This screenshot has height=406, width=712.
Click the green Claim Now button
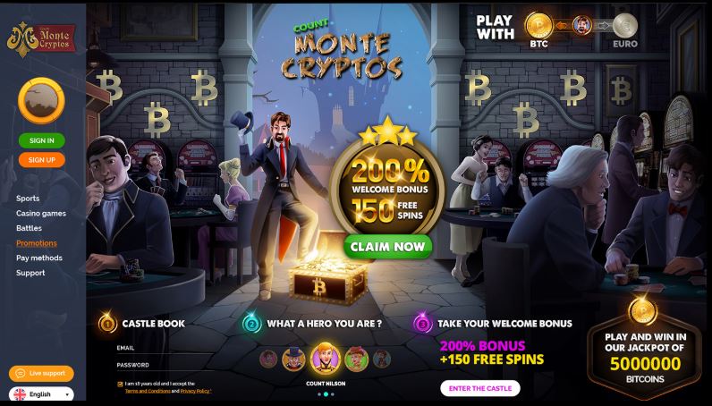click(x=388, y=247)
